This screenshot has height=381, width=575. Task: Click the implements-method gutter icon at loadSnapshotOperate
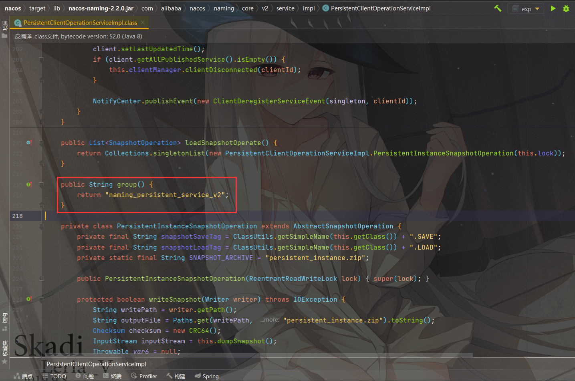pyautogui.click(x=29, y=143)
